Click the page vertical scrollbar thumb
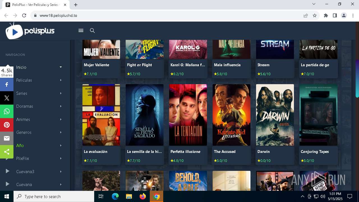 pos(357,79)
